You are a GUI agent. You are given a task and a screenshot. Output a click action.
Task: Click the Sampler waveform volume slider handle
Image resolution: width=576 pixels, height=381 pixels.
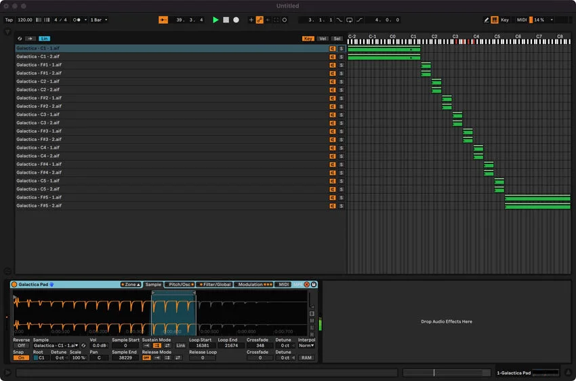pyautogui.click(x=312, y=306)
